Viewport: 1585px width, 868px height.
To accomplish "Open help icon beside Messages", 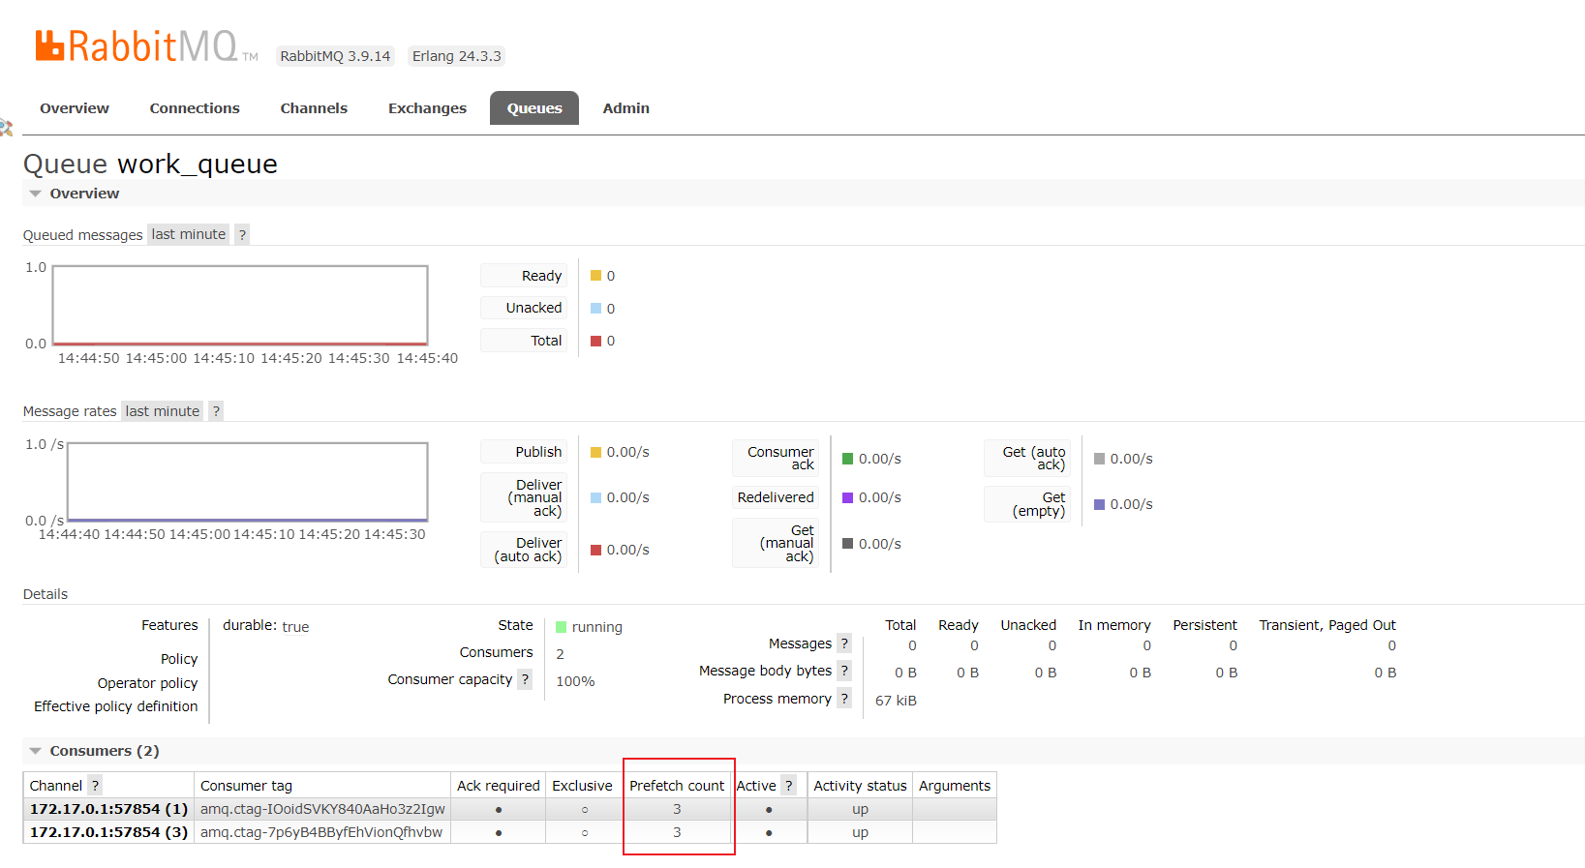I will pyautogui.click(x=844, y=644).
